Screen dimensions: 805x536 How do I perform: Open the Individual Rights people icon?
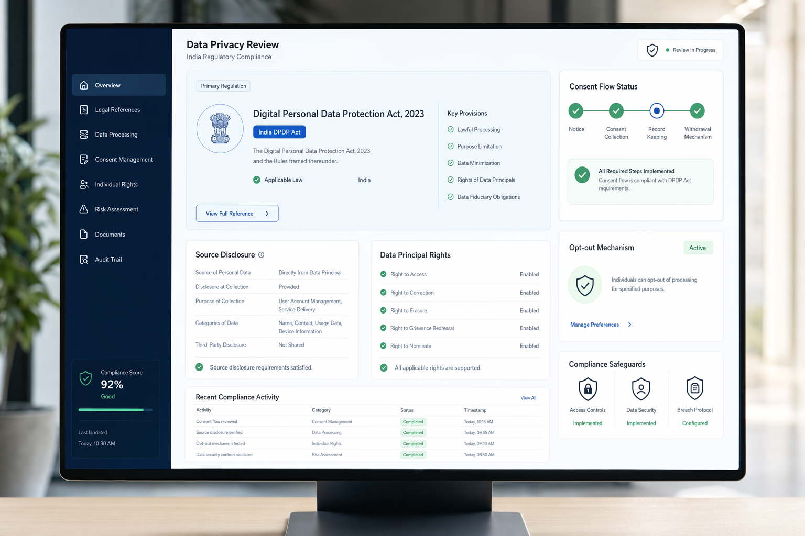84,184
